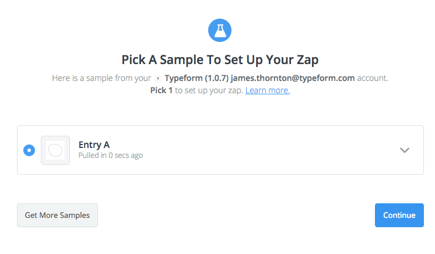The height and width of the screenshot is (254, 435).
Task: Click the bold Pick 1 instruction text
Action: (161, 90)
